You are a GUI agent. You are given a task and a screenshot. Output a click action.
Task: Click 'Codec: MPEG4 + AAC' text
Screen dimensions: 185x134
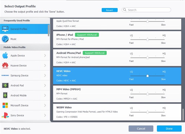(x=67, y=99)
